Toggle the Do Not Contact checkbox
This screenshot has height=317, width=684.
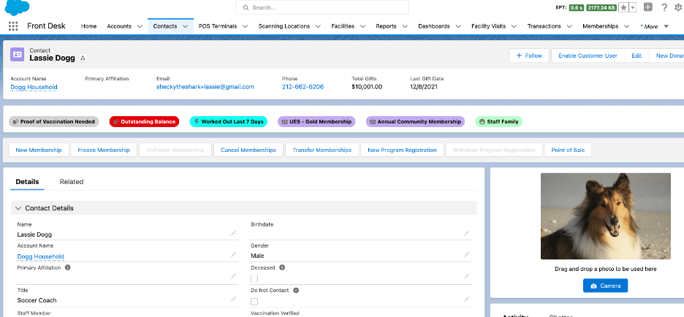[254, 302]
